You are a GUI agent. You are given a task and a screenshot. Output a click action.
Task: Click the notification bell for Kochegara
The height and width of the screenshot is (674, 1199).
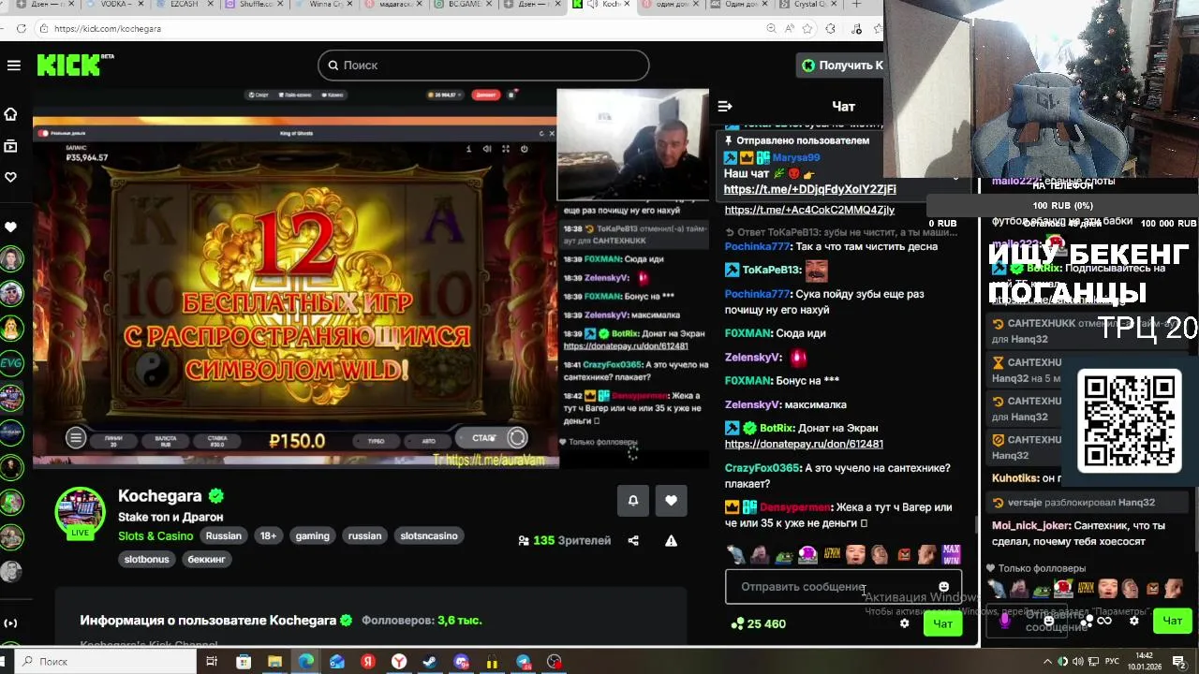(633, 501)
